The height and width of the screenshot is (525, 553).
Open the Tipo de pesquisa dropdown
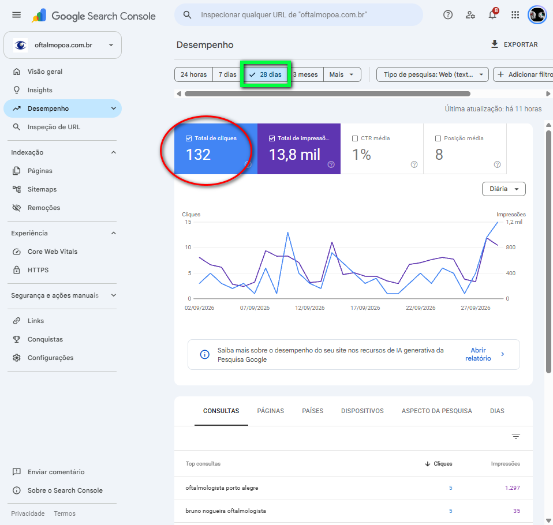(432, 74)
